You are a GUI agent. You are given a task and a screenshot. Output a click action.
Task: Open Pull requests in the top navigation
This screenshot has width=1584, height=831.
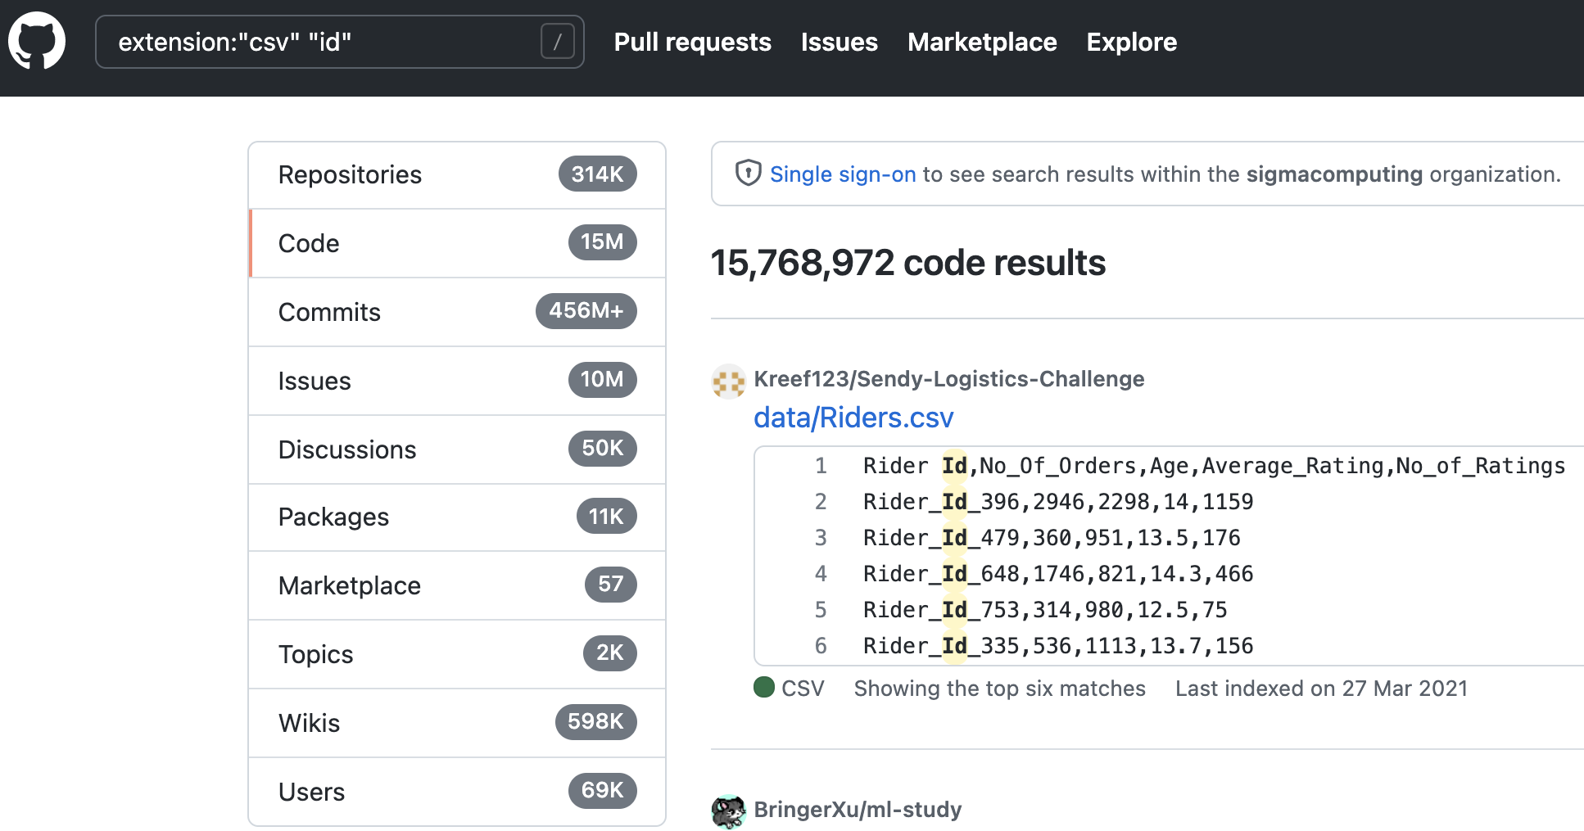[692, 42]
